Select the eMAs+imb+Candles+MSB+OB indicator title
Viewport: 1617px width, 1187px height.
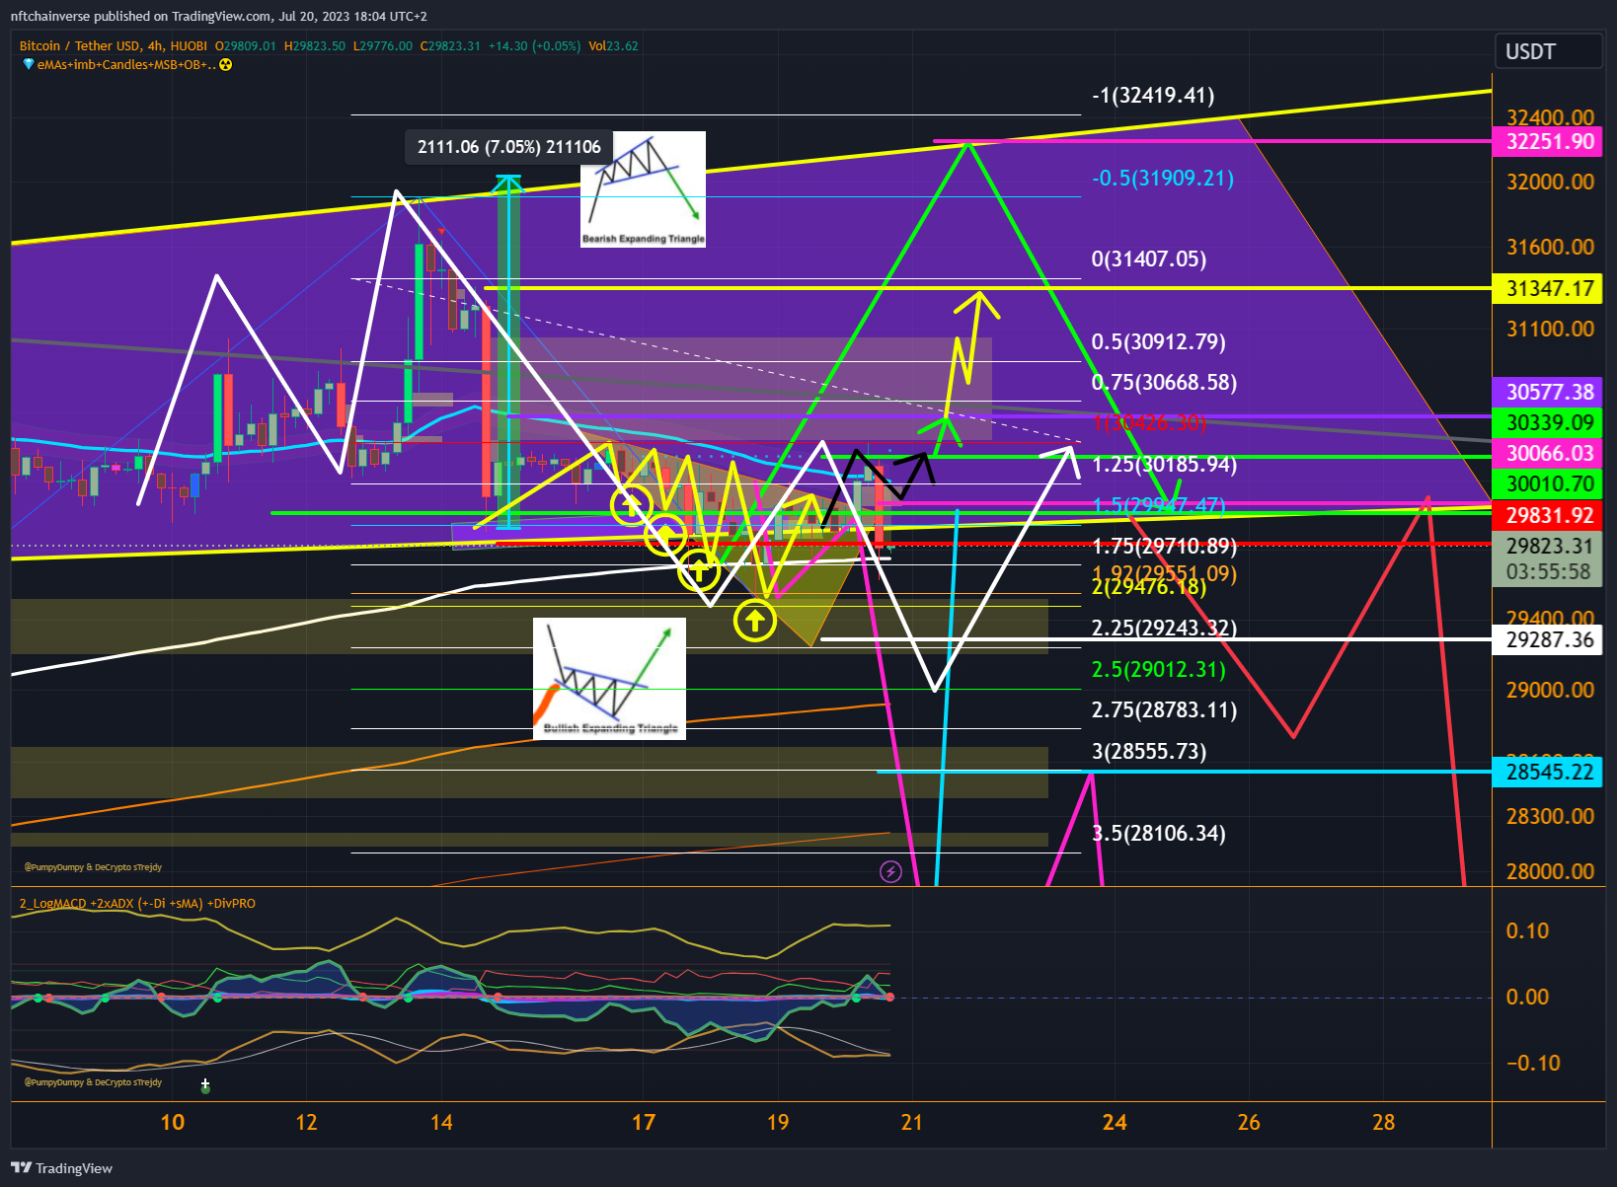pos(125,65)
